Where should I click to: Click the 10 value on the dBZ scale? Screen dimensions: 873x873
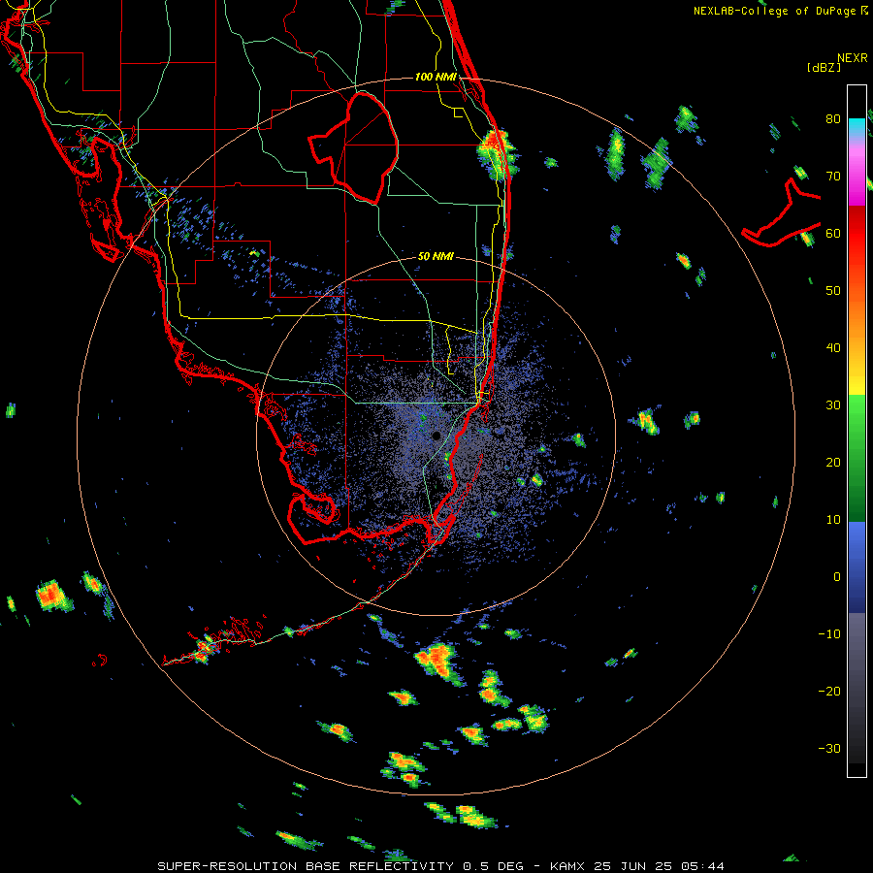coord(833,520)
